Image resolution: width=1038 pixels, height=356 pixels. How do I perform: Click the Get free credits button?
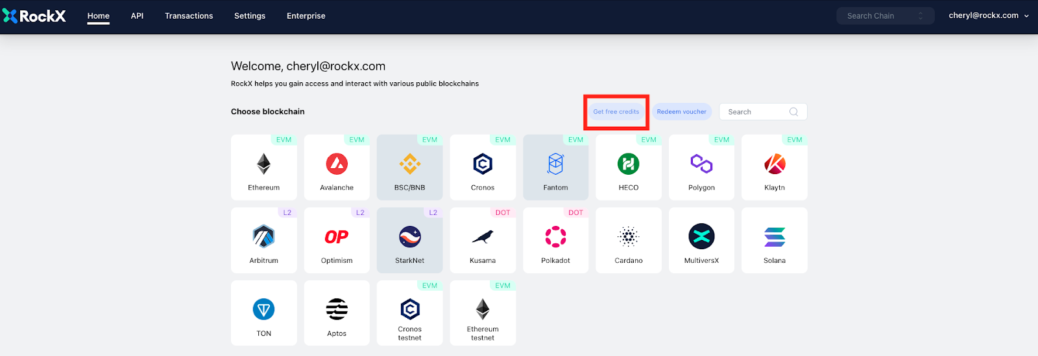click(x=616, y=112)
